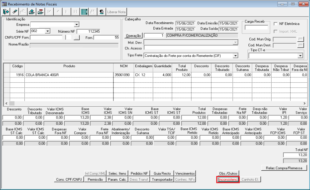Toggle the Import. XML checkbox
The width and height of the screenshot is (310, 190).
coord(276,31)
